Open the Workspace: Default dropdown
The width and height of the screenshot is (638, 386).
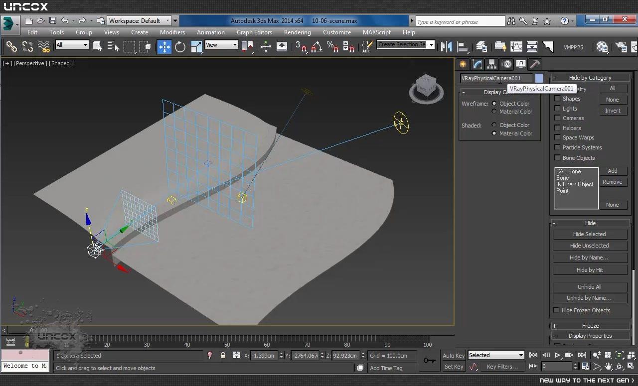point(139,21)
